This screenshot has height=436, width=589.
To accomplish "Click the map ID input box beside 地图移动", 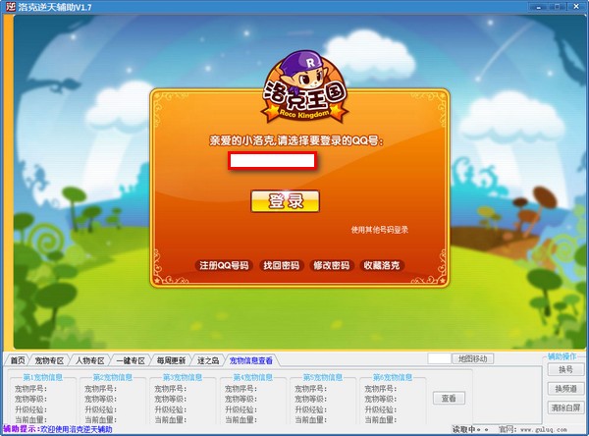I will 439,358.
